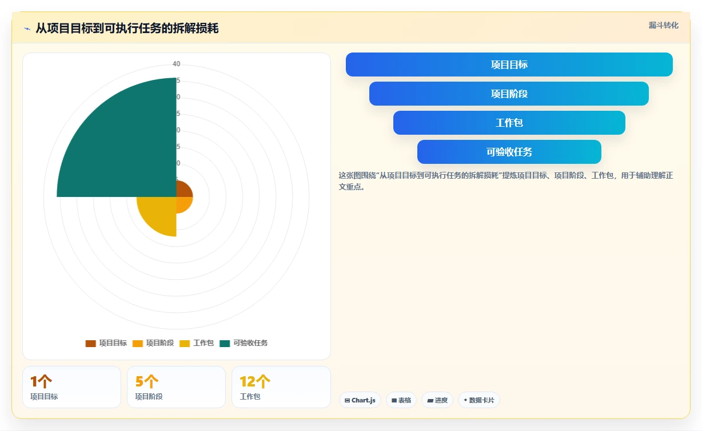Click the icon in Chart.js chip
Screen dimensions: 702x431
click(347, 401)
